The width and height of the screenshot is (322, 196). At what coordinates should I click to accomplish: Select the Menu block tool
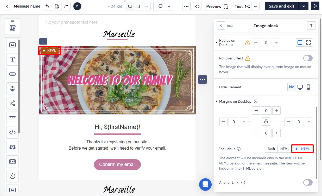12,118
